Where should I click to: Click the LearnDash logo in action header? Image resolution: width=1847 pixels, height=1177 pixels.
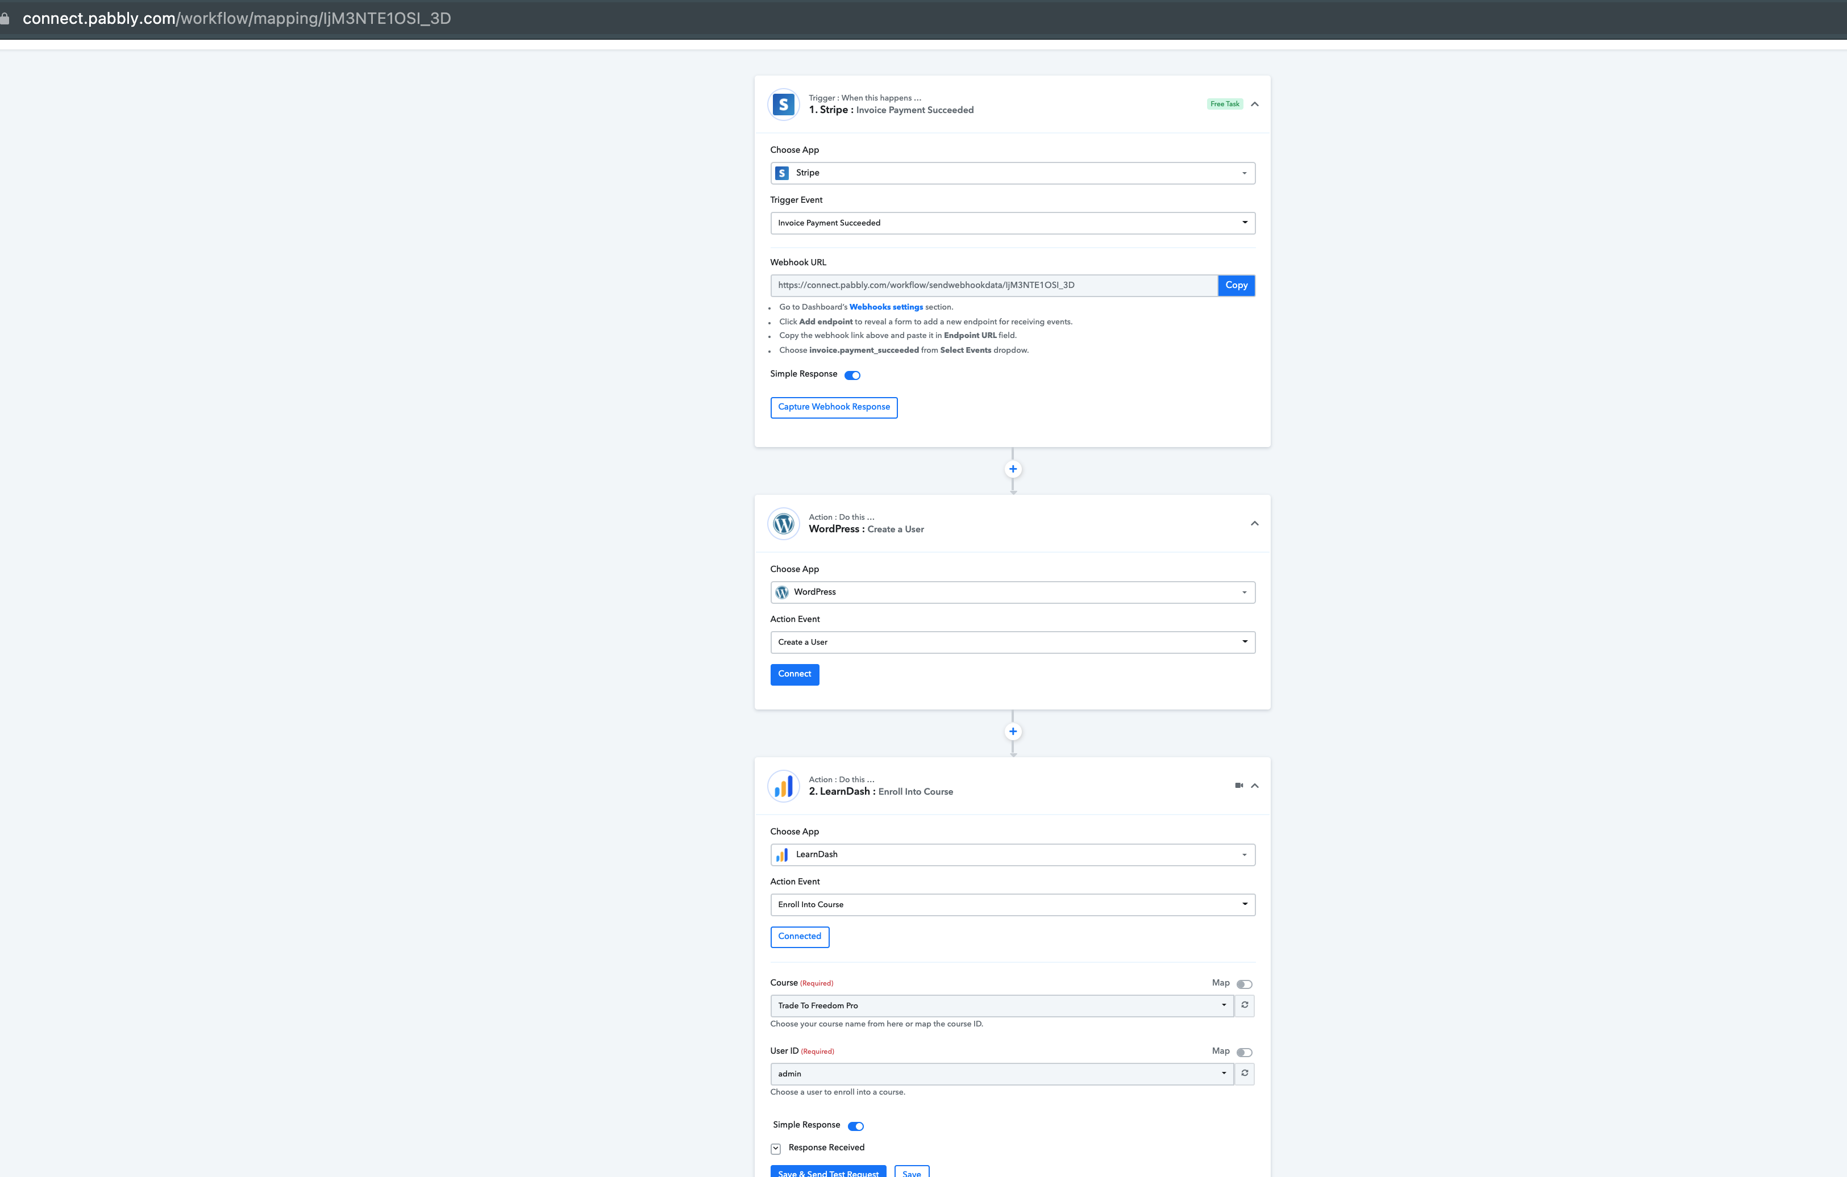tap(783, 786)
